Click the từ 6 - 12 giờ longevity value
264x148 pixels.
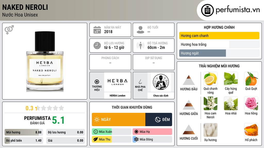pyautogui.click(x=114, y=48)
